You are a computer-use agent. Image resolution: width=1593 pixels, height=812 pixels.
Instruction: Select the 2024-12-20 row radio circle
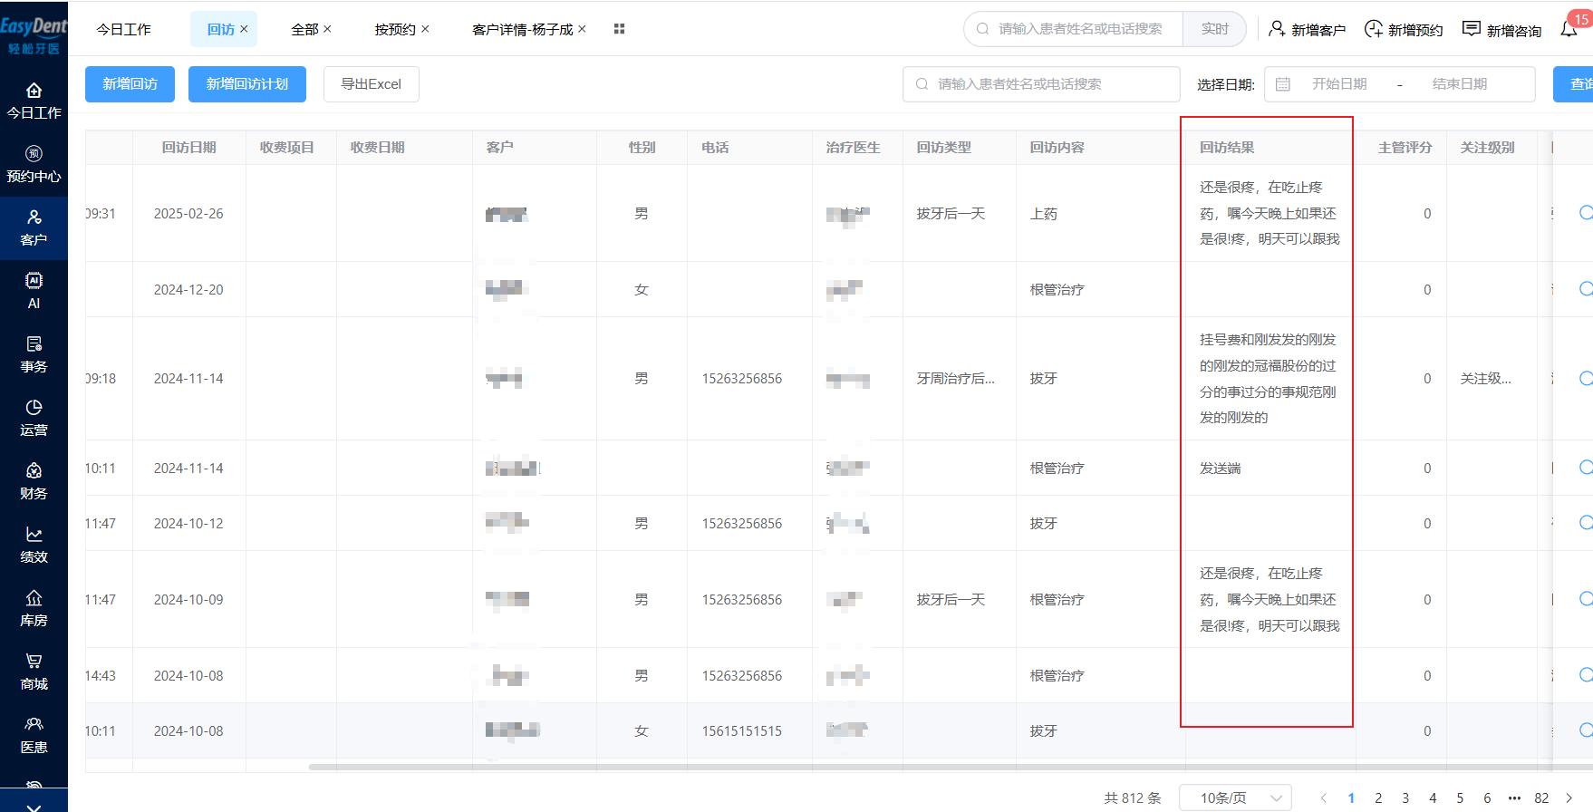click(x=1586, y=288)
